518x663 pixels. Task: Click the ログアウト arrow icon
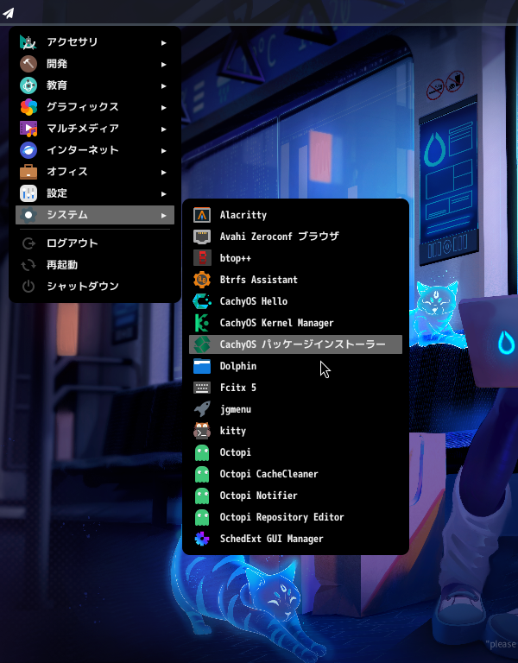pos(28,243)
